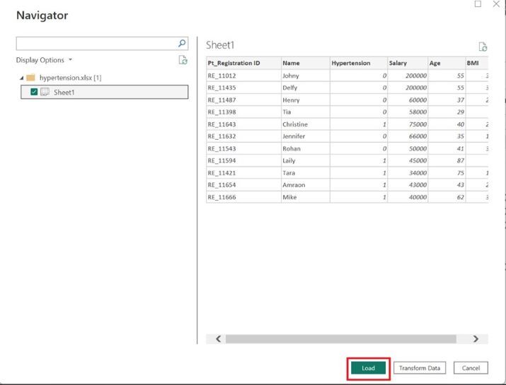This screenshot has width=506, height=385.
Task: Click the refresh icon beside Display Options
Action: pyautogui.click(x=183, y=60)
